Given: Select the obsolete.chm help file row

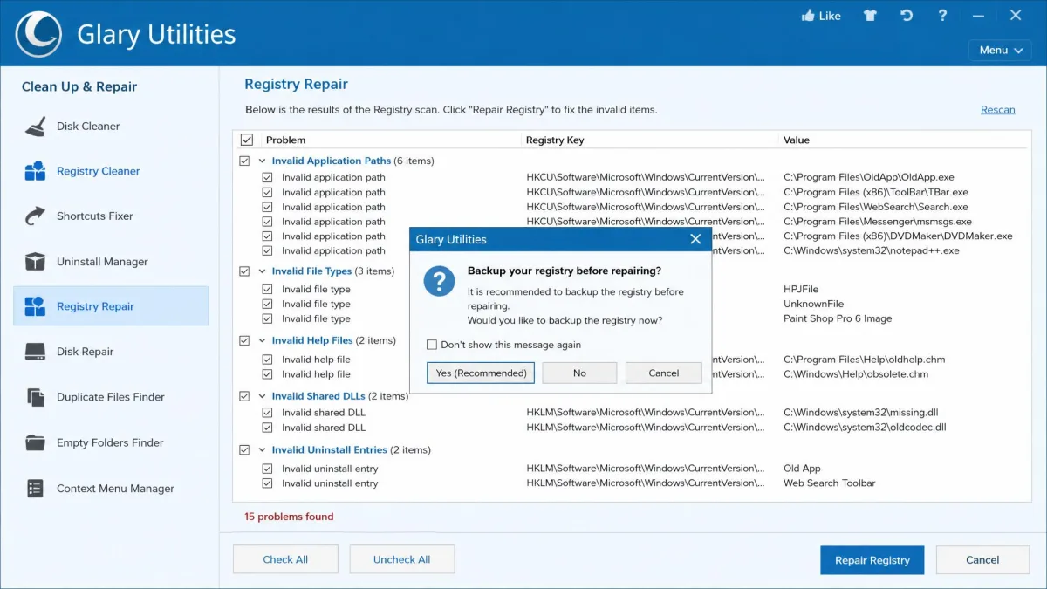Looking at the screenshot, I should point(856,373).
